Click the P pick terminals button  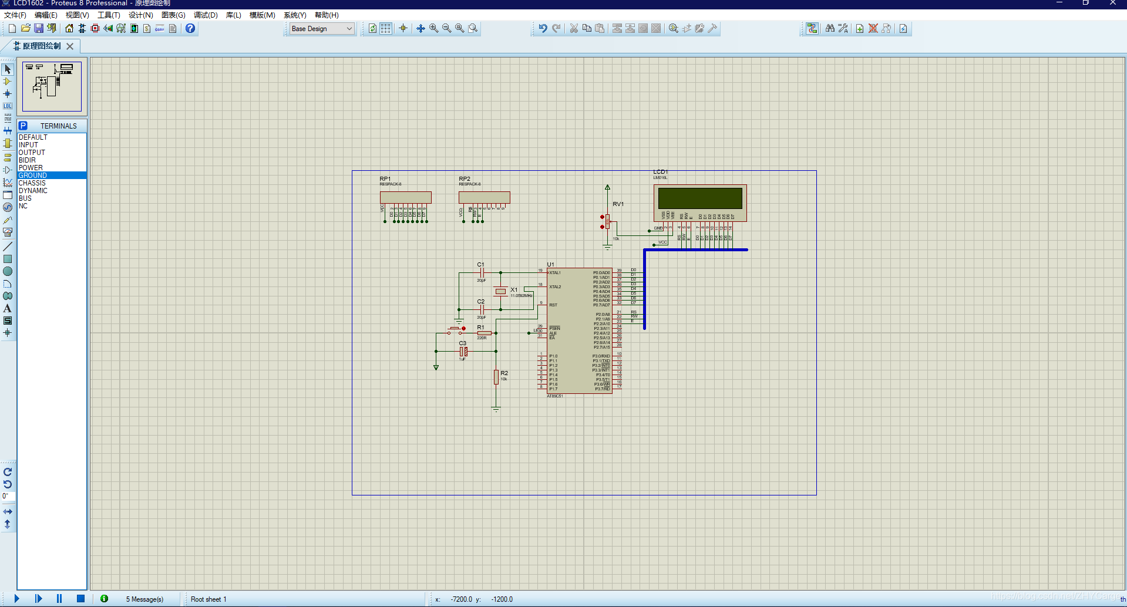click(x=23, y=126)
